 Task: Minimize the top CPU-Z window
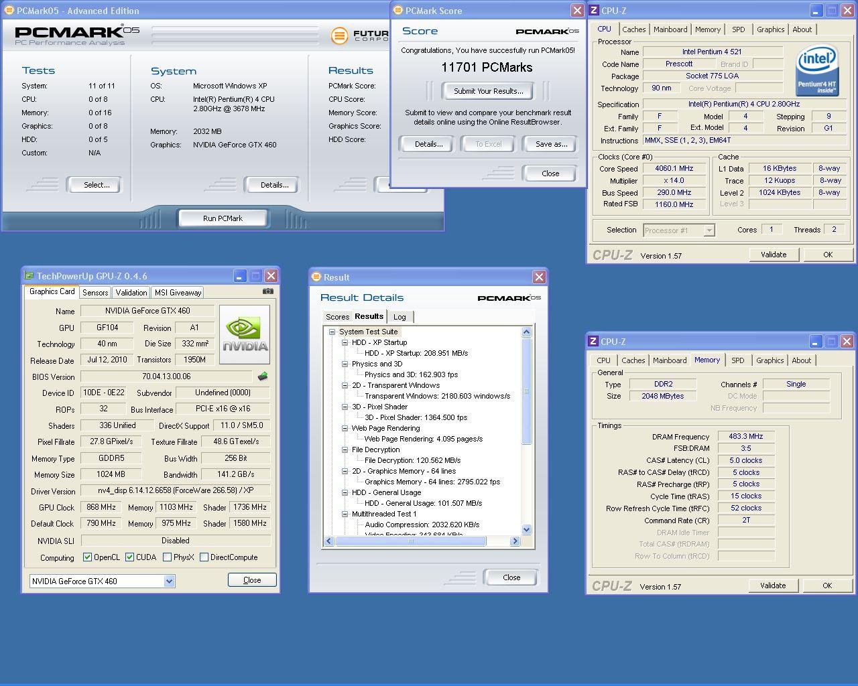click(816, 11)
